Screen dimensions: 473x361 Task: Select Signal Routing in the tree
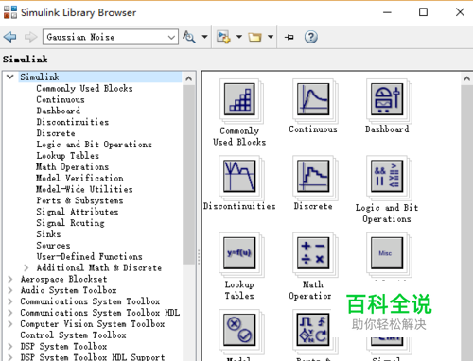70,223
